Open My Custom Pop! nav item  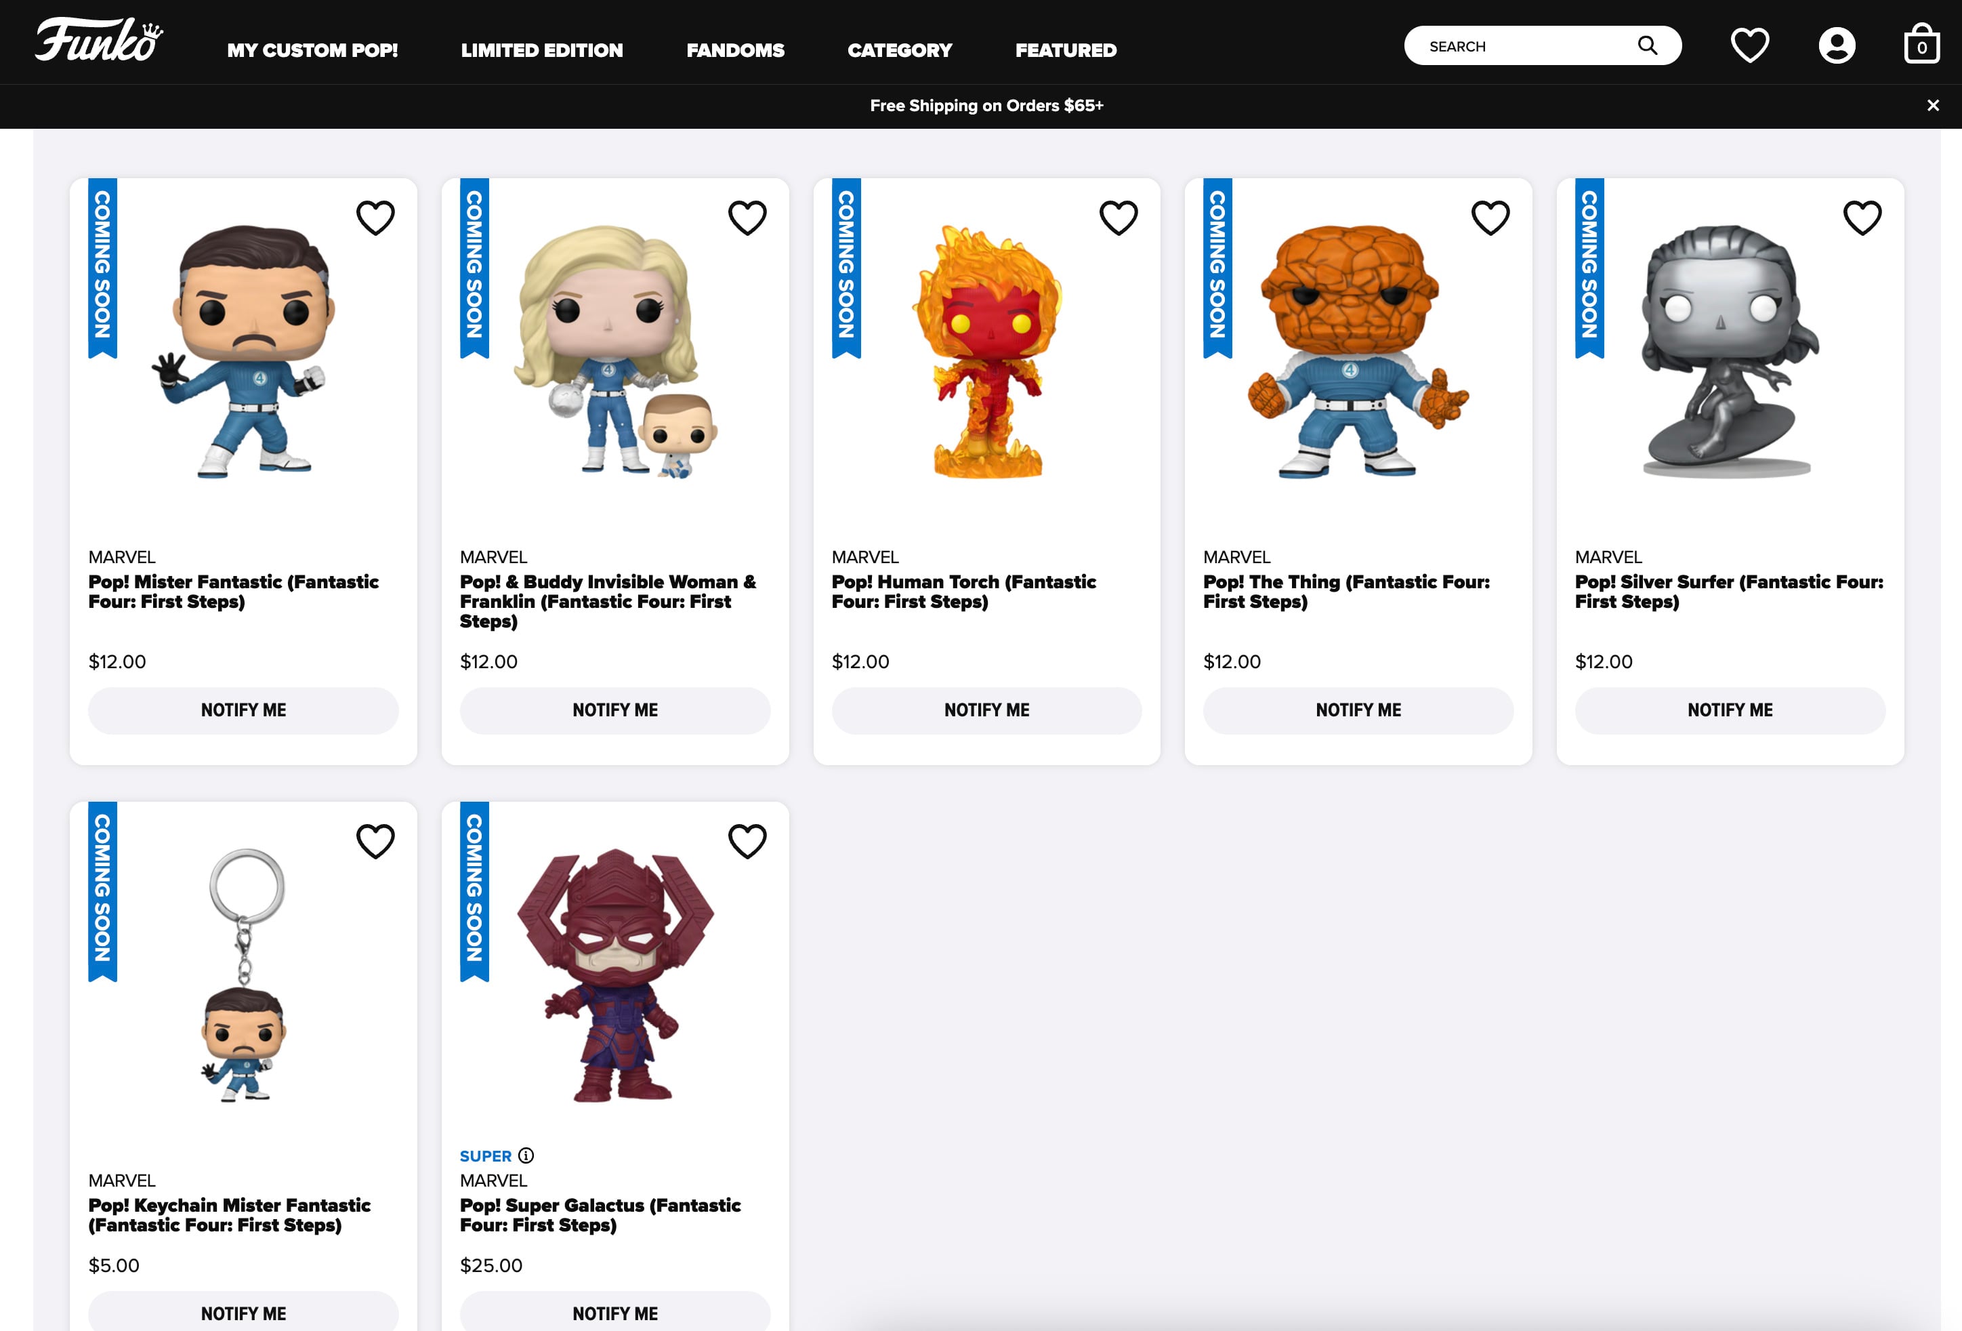pyautogui.click(x=312, y=51)
